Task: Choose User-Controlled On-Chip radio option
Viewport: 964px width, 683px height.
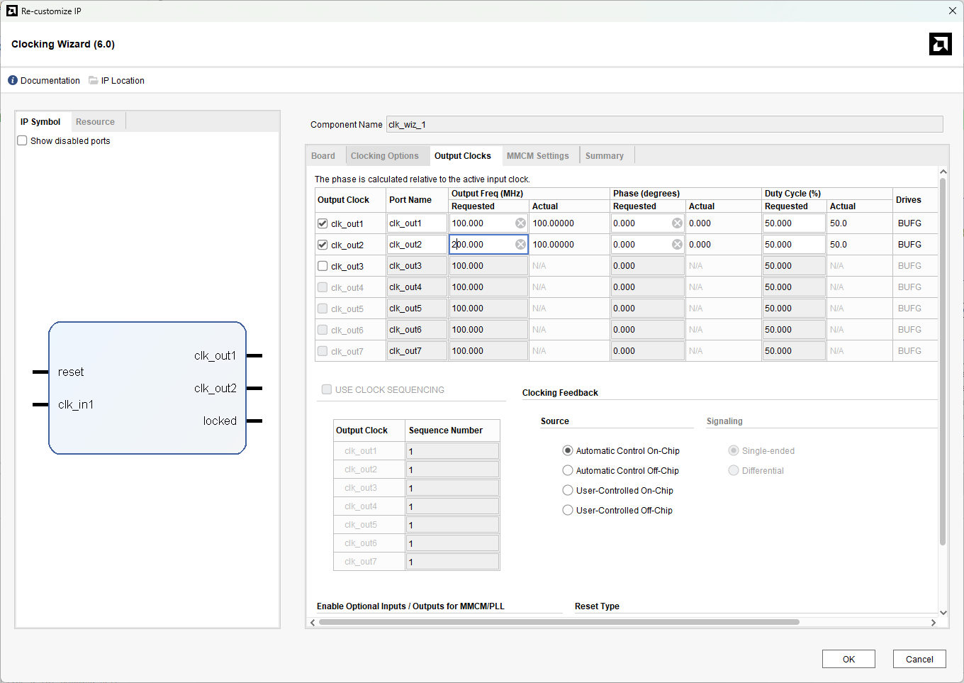Action: point(568,490)
